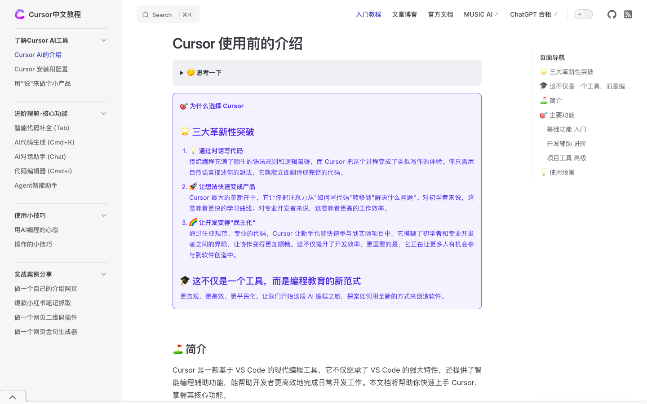Jump to 开发辅助 进阶 in page navigation

coord(567,144)
